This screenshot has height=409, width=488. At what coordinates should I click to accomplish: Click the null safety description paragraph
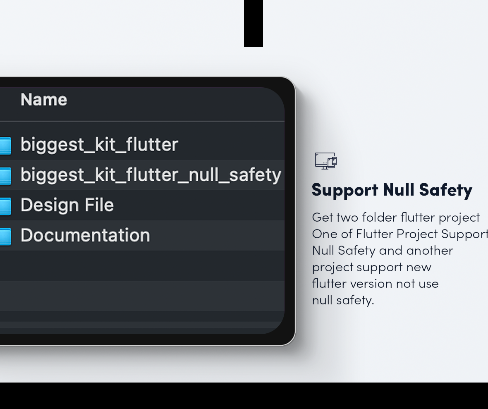click(x=393, y=258)
